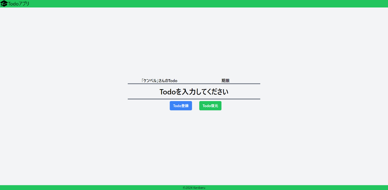Click the word 復元 on the green button

coord(215,106)
